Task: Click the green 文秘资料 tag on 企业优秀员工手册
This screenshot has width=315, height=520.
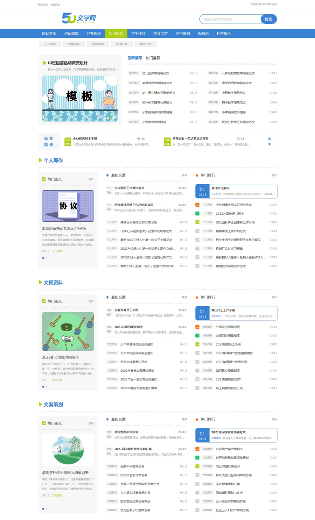Action: [68, 142]
